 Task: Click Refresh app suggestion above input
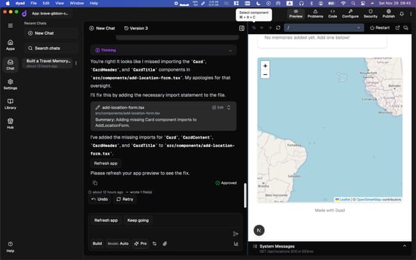pyautogui.click(x=106, y=220)
